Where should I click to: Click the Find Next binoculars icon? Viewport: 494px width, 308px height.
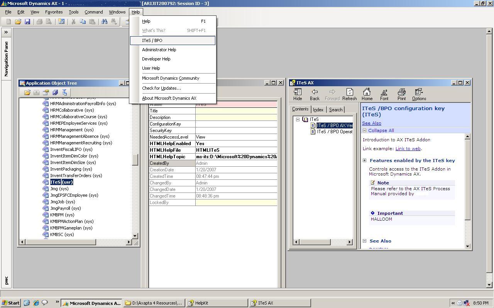click(x=114, y=22)
